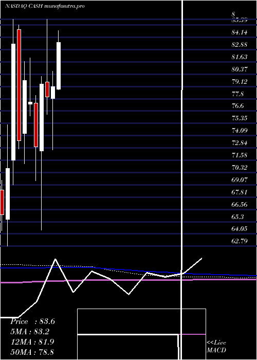Image resolution: width=257 pixels, height=360 pixels.
Task: Click the '50MA : 78.8' legend entry
Action: click(x=32, y=352)
